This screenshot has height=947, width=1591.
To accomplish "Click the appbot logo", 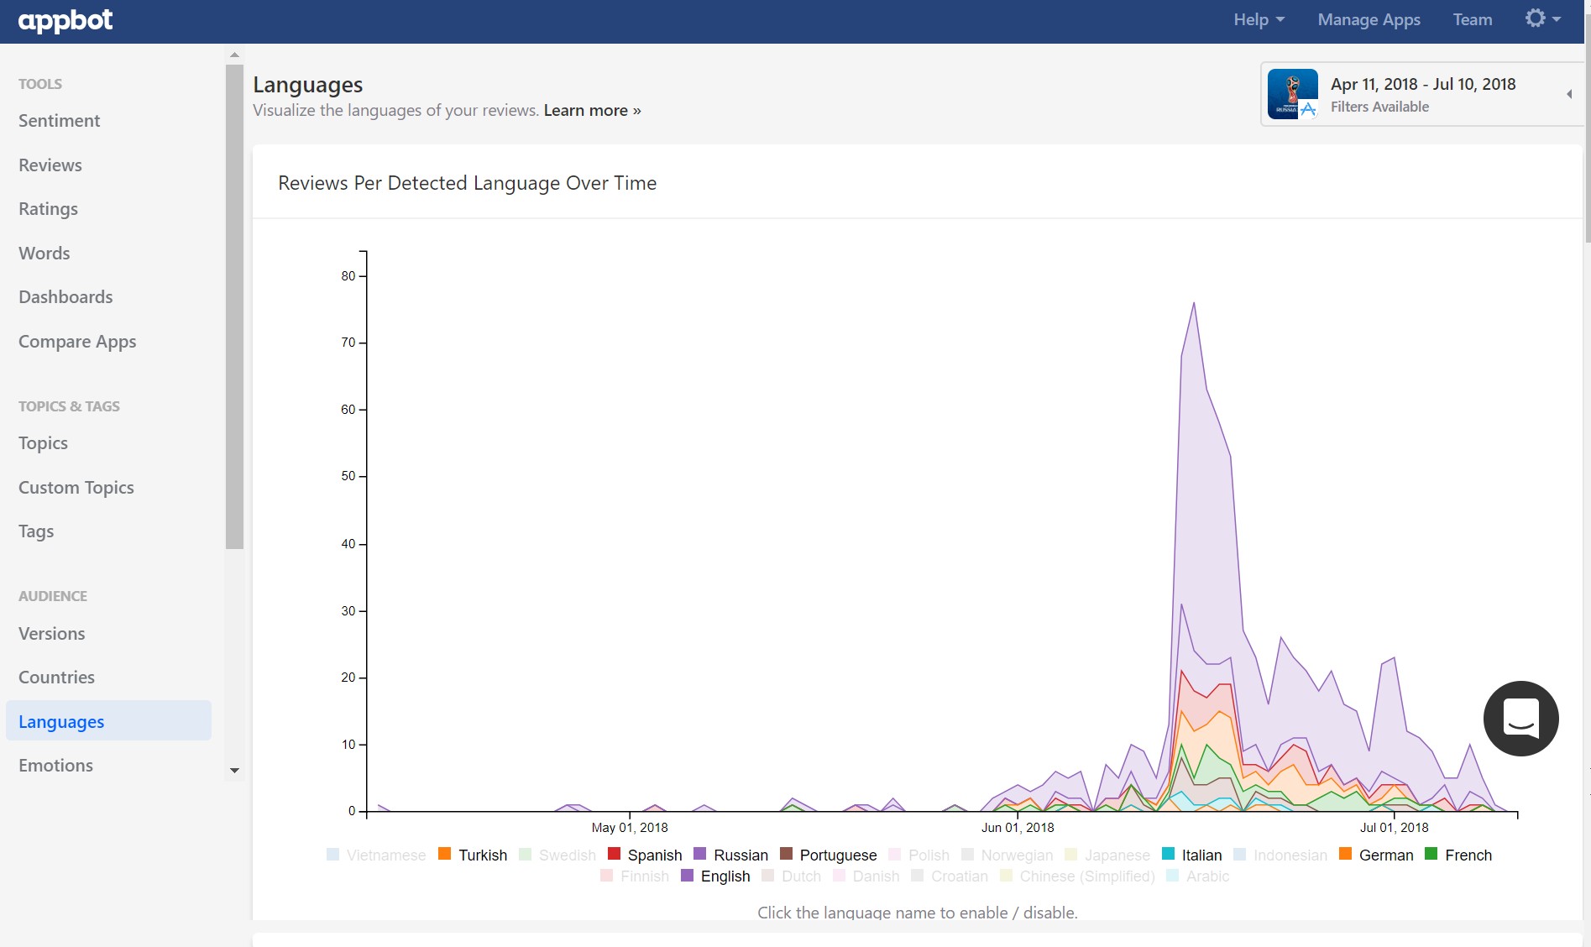I will 65,20.
